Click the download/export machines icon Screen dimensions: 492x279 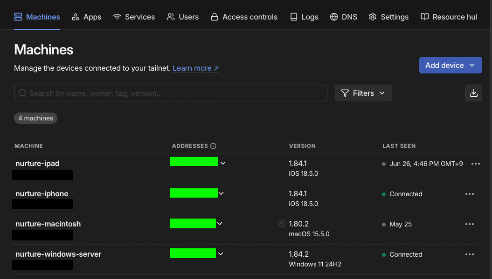coord(473,93)
